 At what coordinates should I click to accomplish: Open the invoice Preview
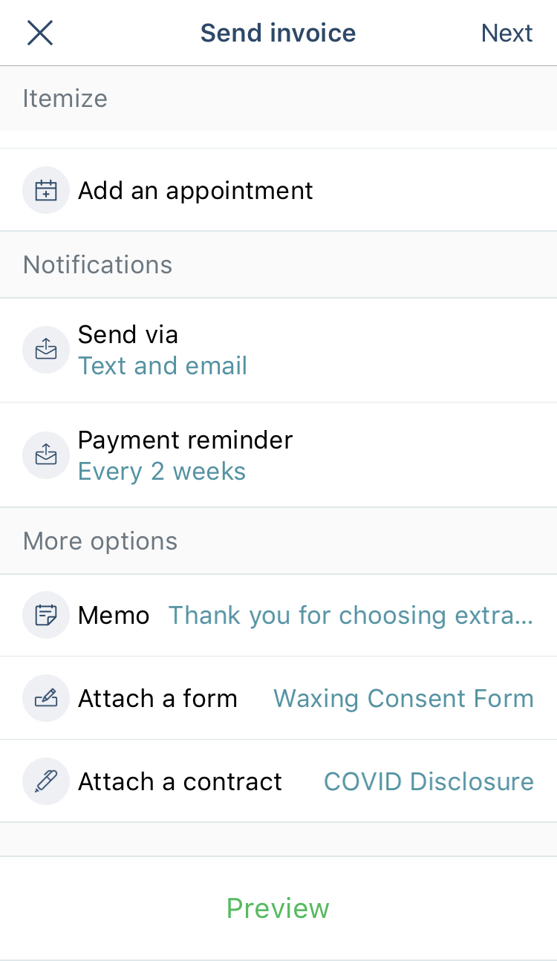278,908
